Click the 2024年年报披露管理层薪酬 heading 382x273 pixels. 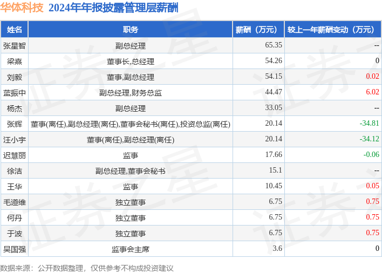tap(113, 8)
